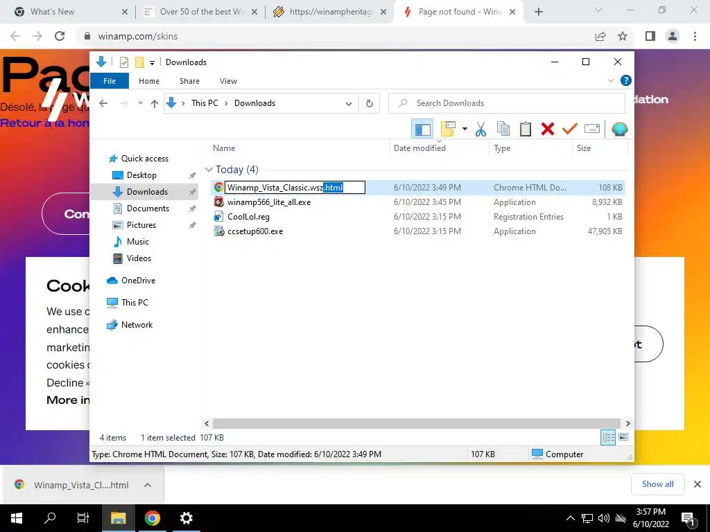This screenshot has height=532, width=710.
Task: Paste from clipboard toolbar icon
Action: [526, 130]
